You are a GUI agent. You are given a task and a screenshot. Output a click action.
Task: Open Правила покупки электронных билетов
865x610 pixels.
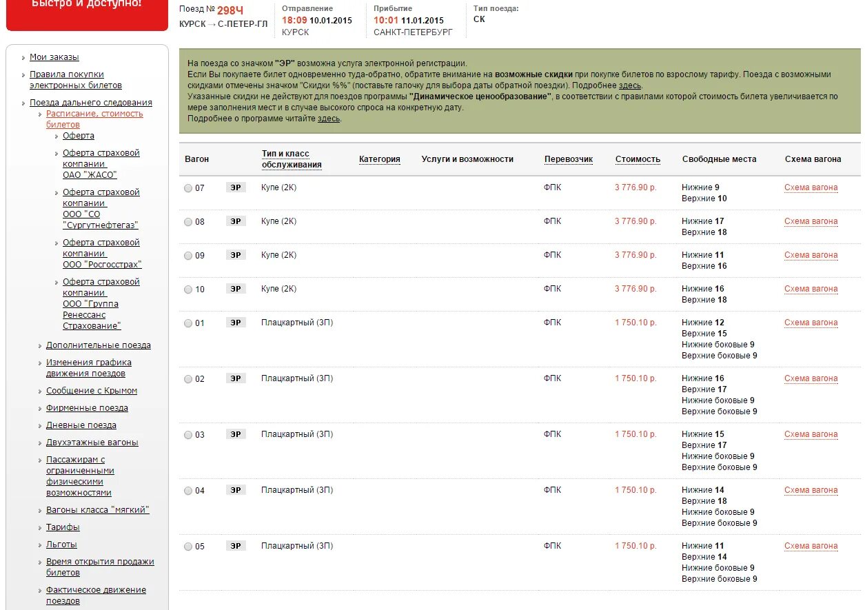tap(76, 80)
